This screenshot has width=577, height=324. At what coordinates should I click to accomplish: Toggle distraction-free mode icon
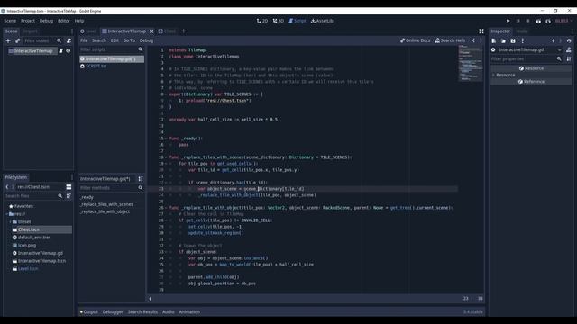(x=481, y=31)
